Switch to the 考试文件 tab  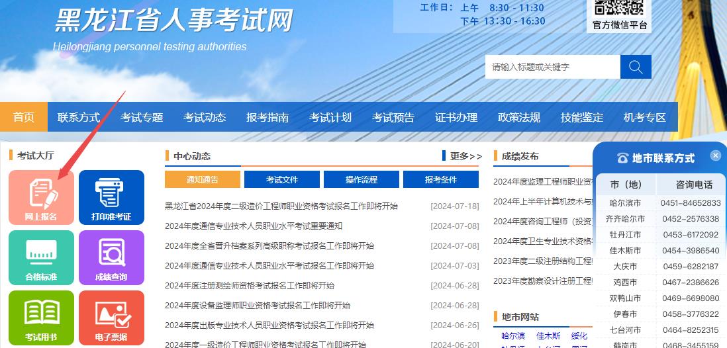click(282, 179)
